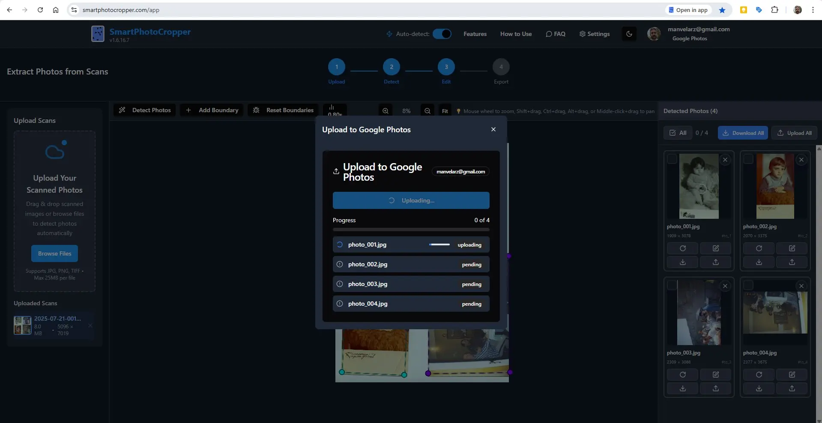Rotate photo_003.jpg using its rotate icon
This screenshot has height=423, width=822.
click(x=683, y=375)
